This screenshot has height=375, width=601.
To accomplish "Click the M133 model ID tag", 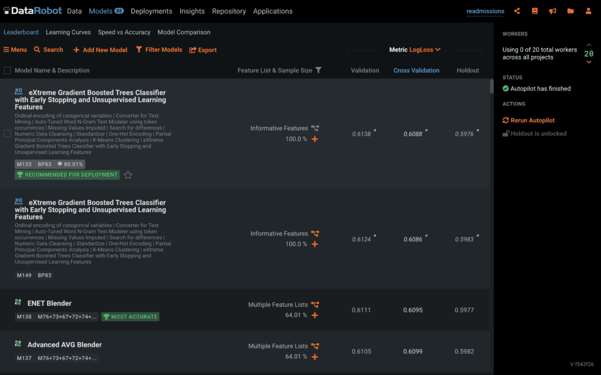I will point(24,164).
